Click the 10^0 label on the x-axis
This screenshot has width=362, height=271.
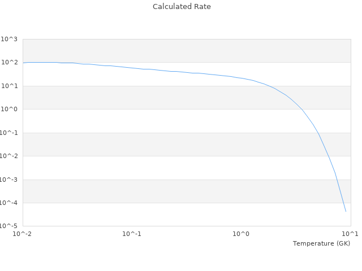(x=241, y=234)
